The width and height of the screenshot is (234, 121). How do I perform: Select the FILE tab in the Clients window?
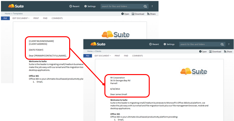(x=88, y=56)
